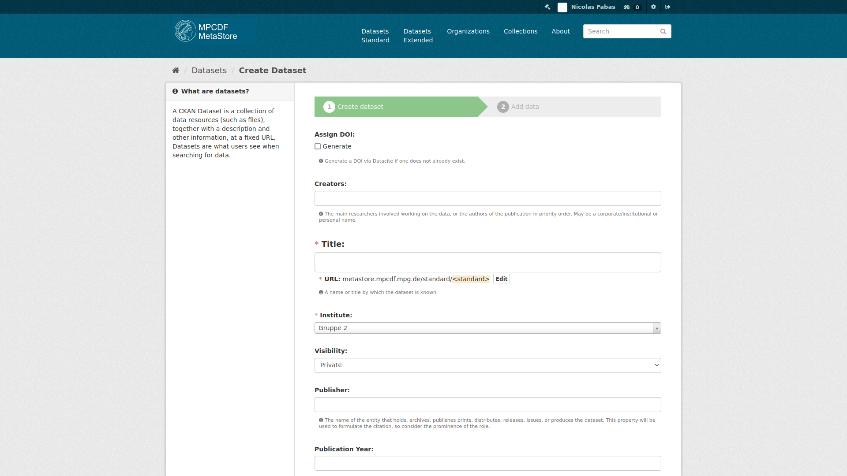This screenshot has height=476, width=847.
Task: Check the dataset creation step 1 indicator
Action: [329, 107]
